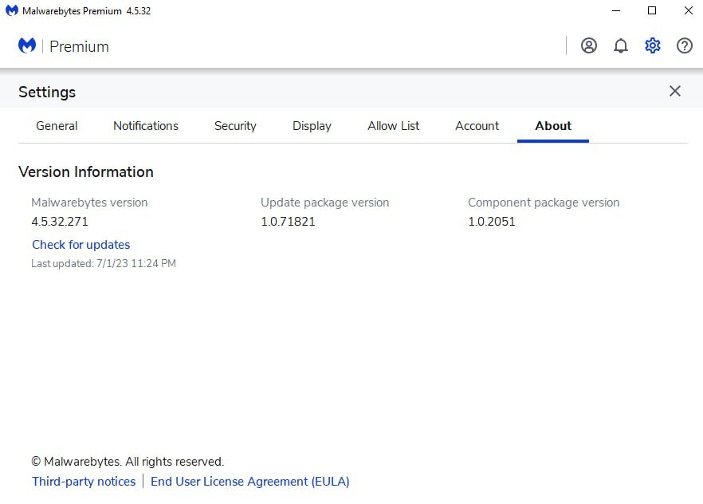Close the Malwarebytes window
703x504 pixels.
click(688, 10)
